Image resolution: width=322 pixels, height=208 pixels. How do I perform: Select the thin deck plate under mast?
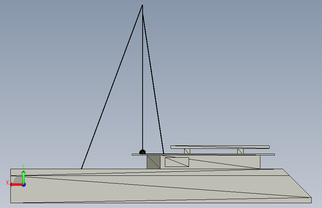[203, 155]
